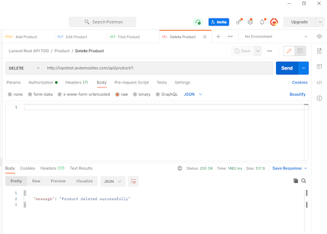Expand the Save Response dropdown
Image resolution: width=327 pixels, height=234 pixels.
point(305,168)
